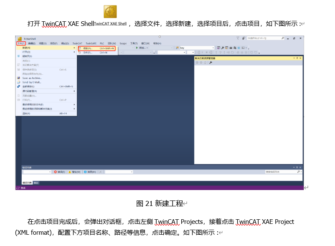This screenshot has height=246, width=335.
Task: Click the Find in Files icon beside the key box
Action: click(x=178, y=48)
